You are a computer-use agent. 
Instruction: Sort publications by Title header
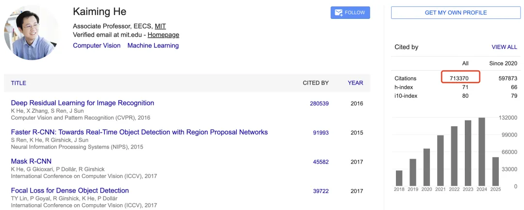(x=18, y=83)
